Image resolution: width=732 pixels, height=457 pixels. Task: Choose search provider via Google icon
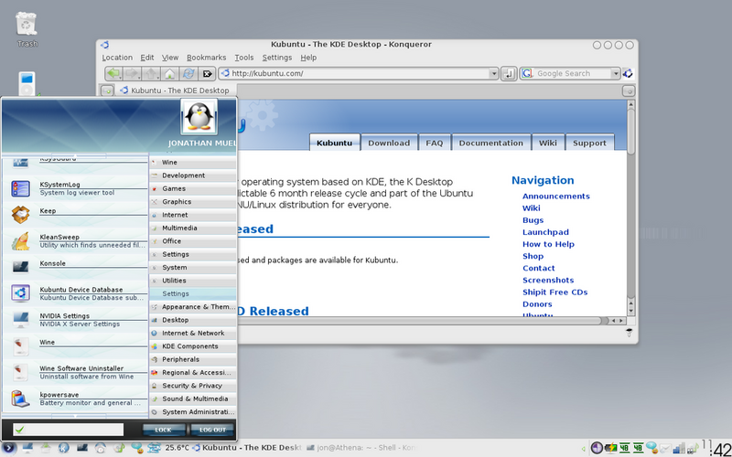point(527,74)
